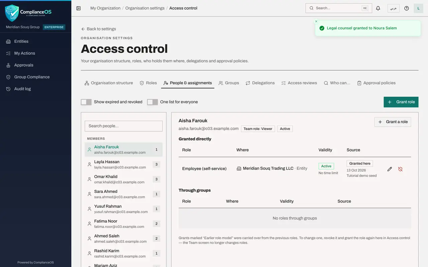Viewport: 428px width, 267px height.
Task: Open the help question mark icon
Action: click(407, 8)
